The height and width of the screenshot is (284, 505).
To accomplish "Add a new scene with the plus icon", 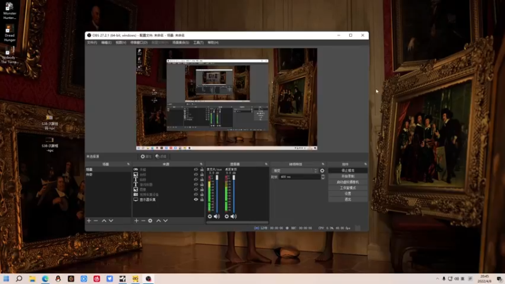I will [x=89, y=220].
